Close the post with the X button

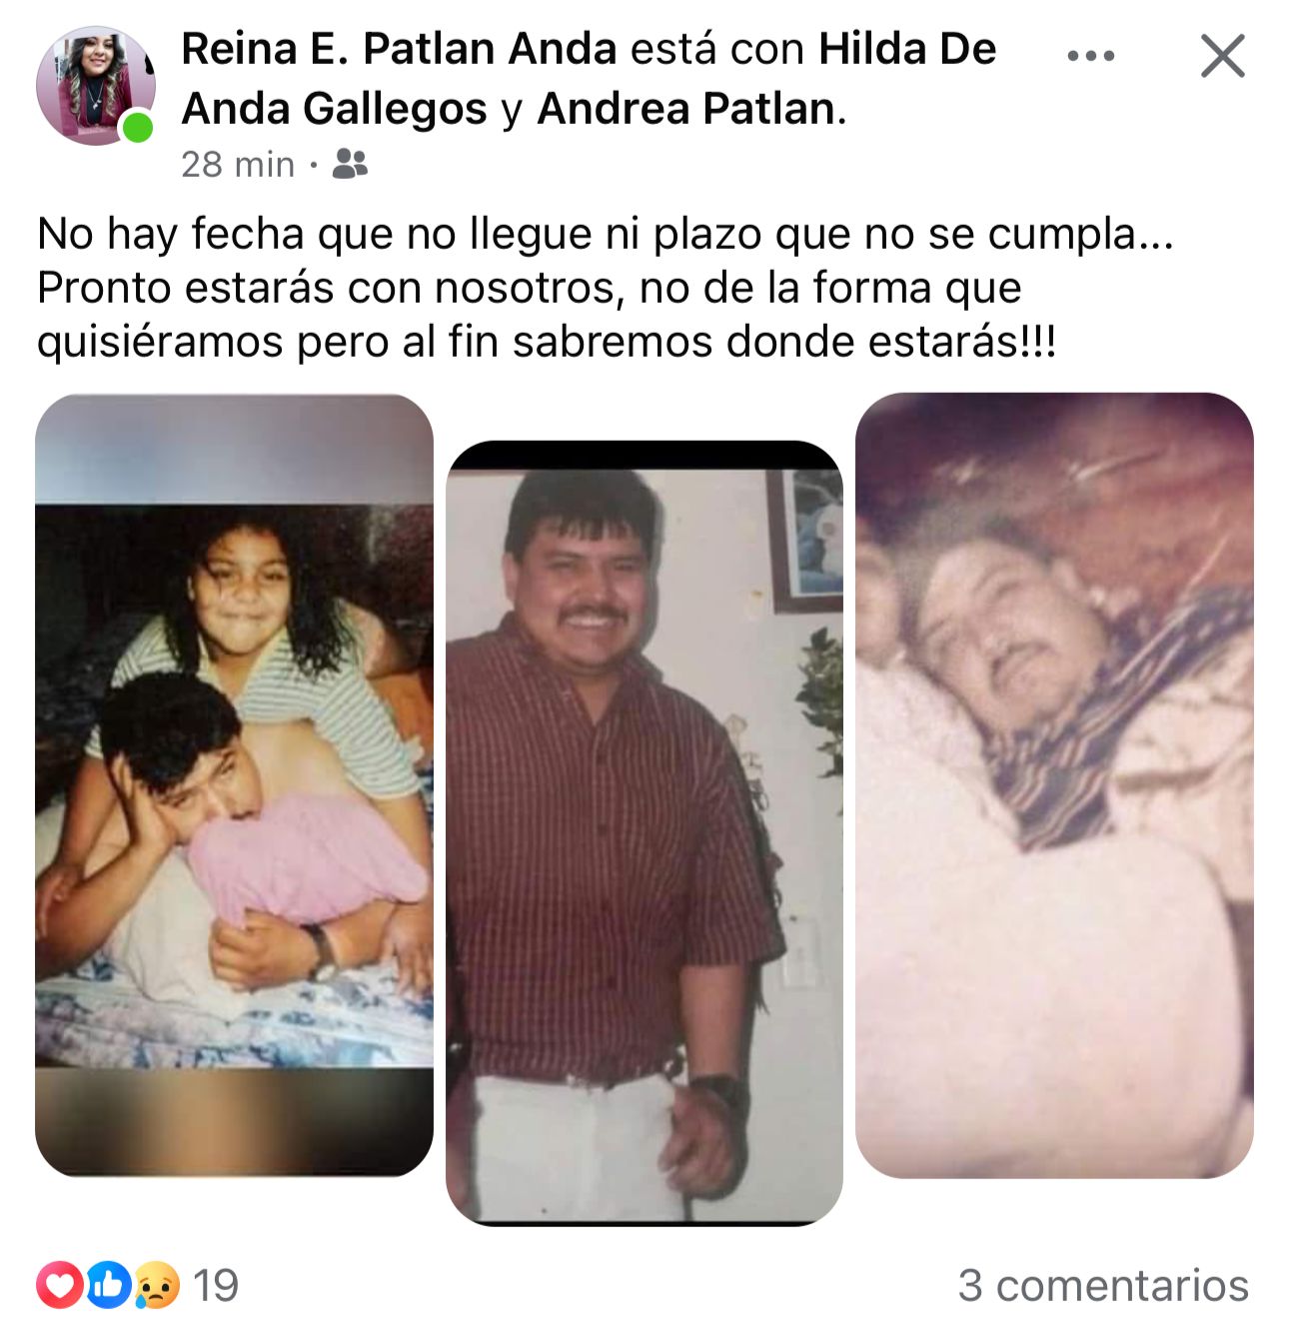pyautogui.click(x=1222, y=56)
